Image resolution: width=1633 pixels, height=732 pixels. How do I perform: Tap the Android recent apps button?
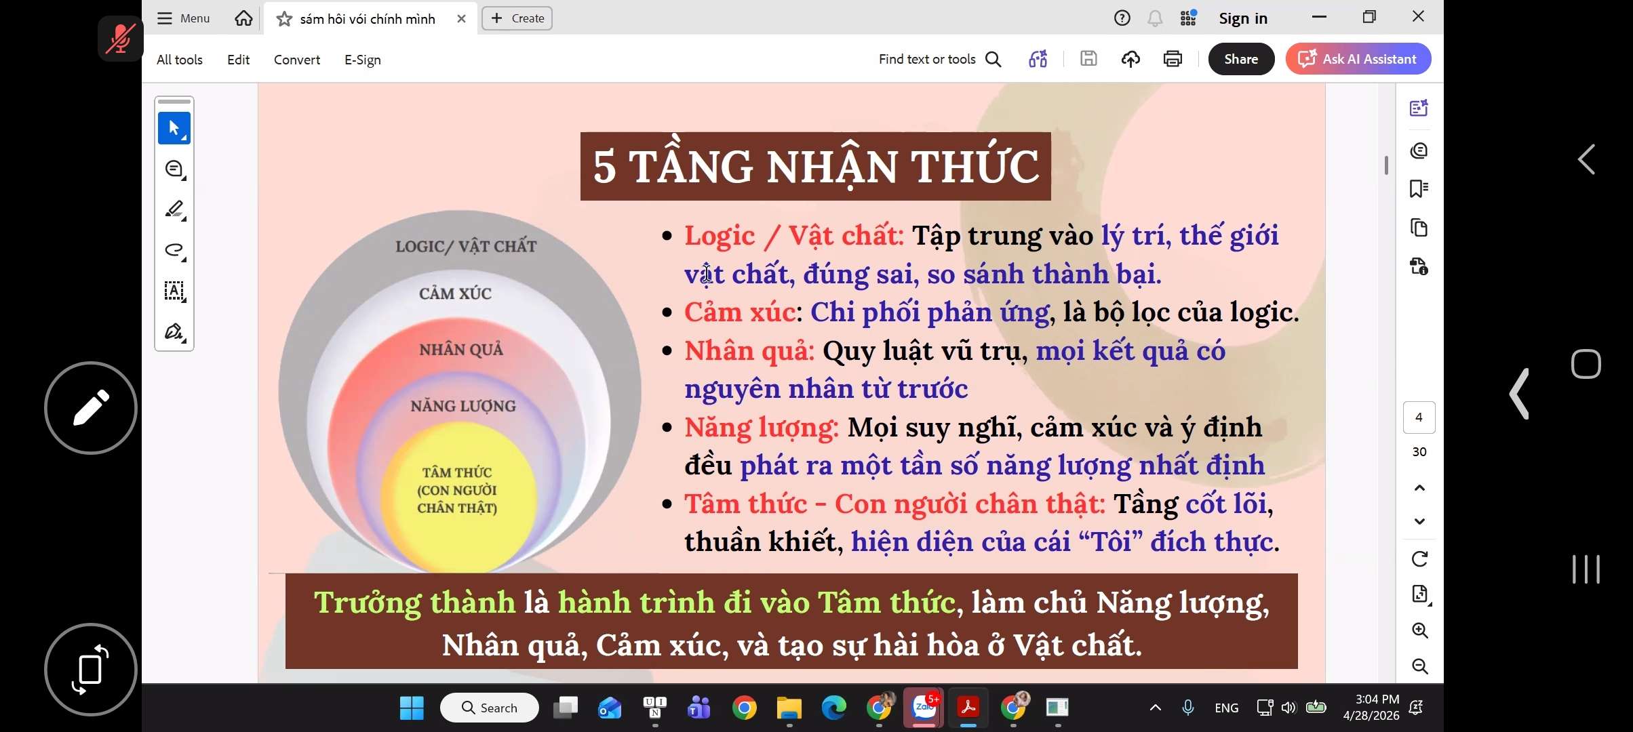1586,569
